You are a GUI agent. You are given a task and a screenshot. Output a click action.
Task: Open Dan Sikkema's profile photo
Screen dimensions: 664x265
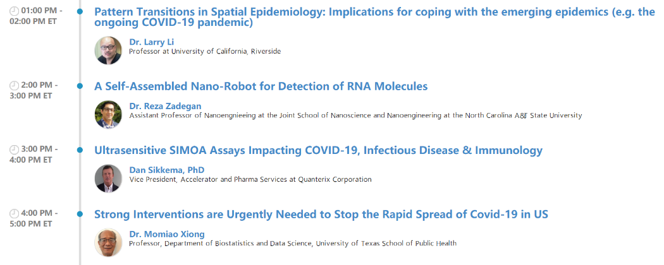click(108, 179)
